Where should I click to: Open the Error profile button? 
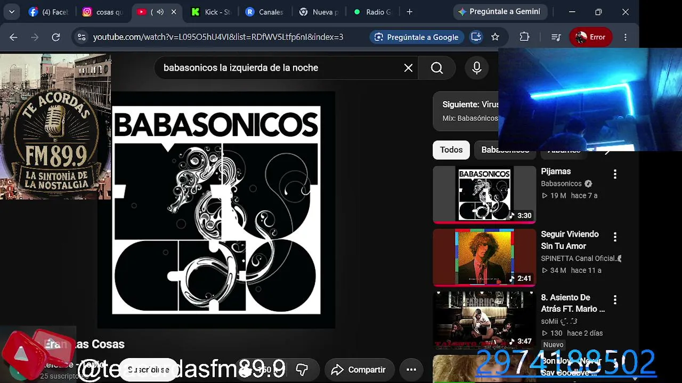[590, 37]
